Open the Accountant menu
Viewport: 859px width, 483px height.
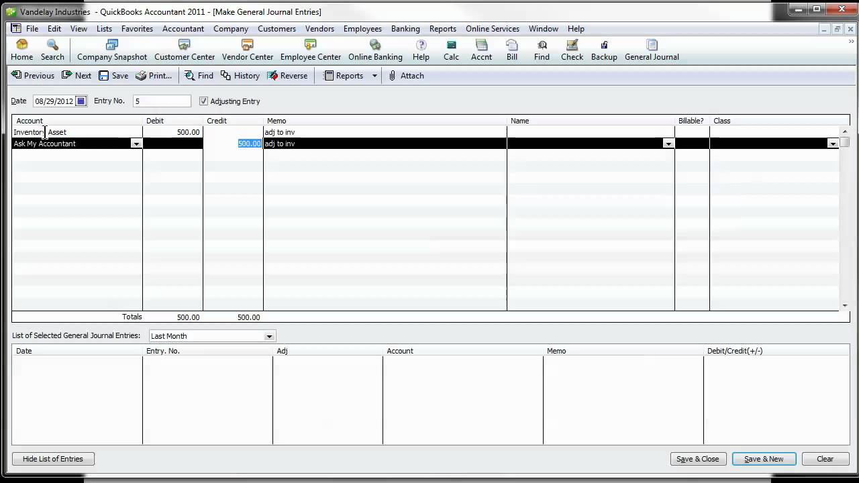(x=183, y=29)
